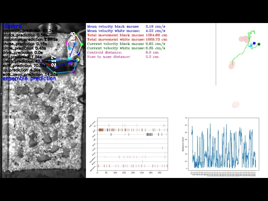
Task: Select the value '4.22 cm/s'
Action: coord(155,31)
